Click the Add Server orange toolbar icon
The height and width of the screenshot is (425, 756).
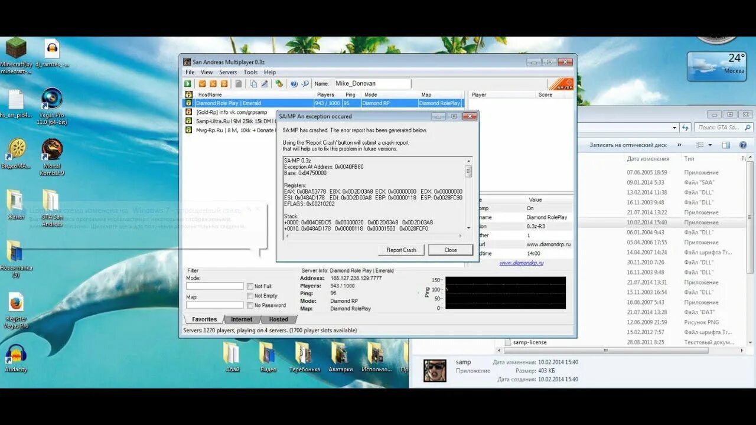(x=202, y=84)
